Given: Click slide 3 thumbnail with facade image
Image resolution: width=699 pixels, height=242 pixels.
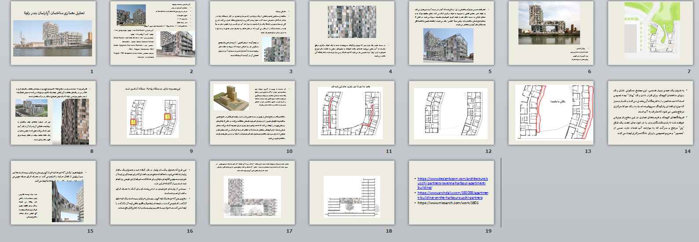Looking at the screenshot, I should click(252, 33).
